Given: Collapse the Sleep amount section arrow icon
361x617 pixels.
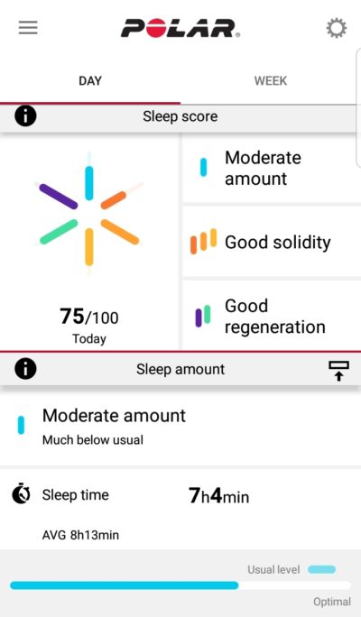Looking at the screenshot, I should tap(338, 371).
